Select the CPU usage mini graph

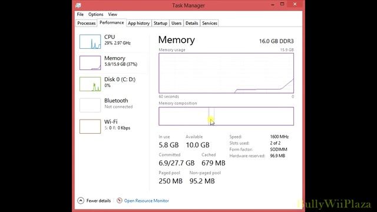90,42
